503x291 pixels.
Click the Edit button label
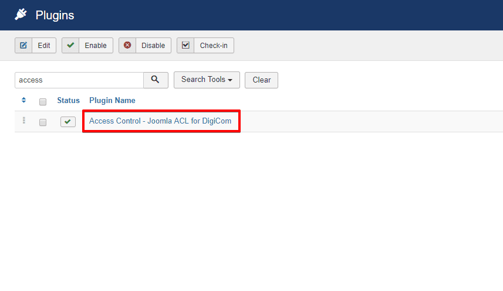[44, 46]
